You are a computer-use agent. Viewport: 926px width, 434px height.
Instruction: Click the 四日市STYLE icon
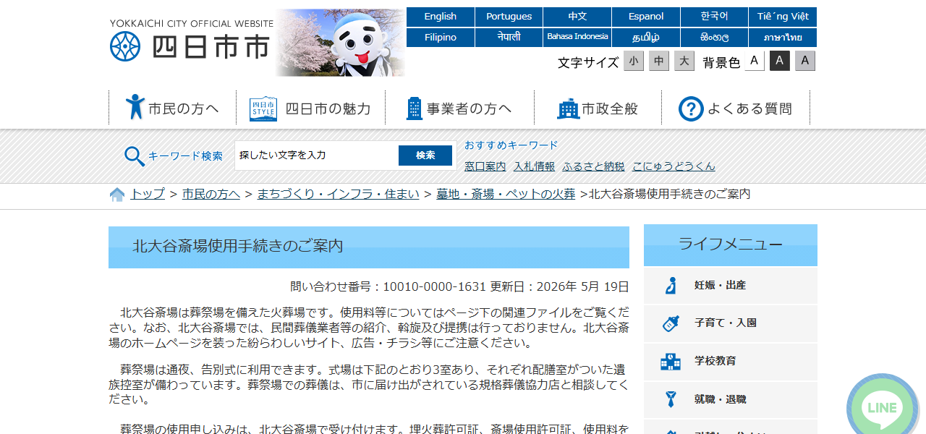[x=263, y=109]
